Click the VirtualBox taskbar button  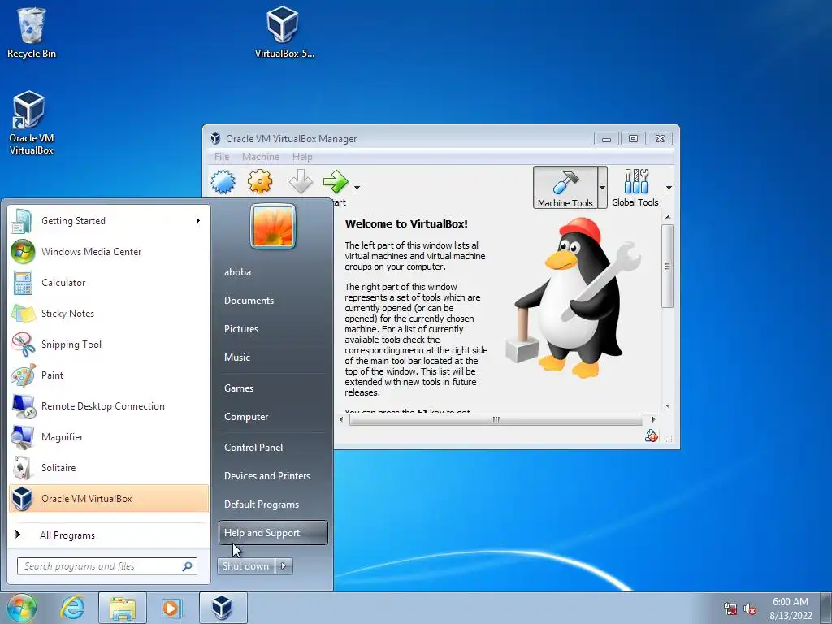(223, 608)
